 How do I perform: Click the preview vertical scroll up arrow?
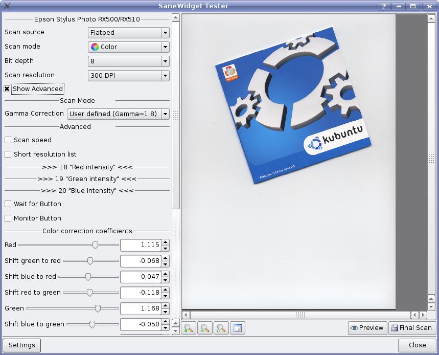[431, 19]
